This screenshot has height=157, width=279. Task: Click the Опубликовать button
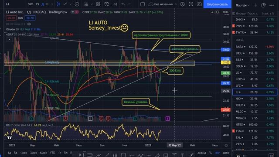(217, 4)
